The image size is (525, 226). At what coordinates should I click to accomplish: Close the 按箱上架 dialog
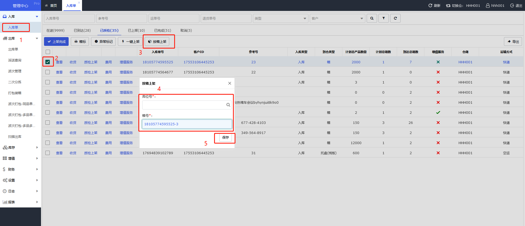230,83
